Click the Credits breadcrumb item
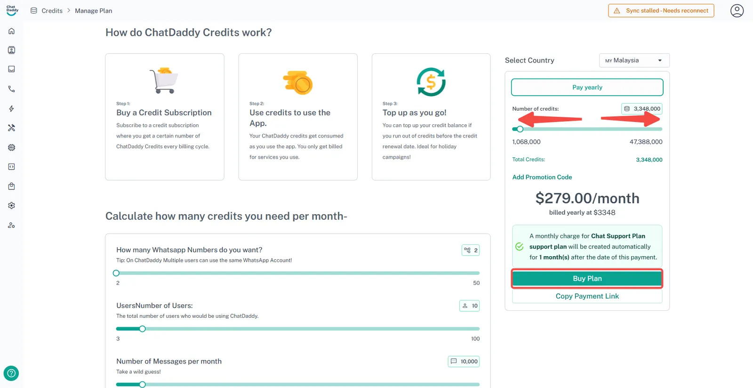 (x=52, y=11)
